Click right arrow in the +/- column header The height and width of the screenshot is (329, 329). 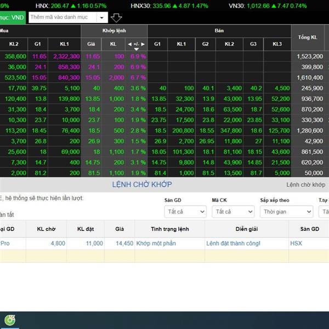coord(143,43)
